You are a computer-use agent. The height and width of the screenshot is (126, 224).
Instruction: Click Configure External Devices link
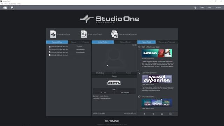coord(102,98)
